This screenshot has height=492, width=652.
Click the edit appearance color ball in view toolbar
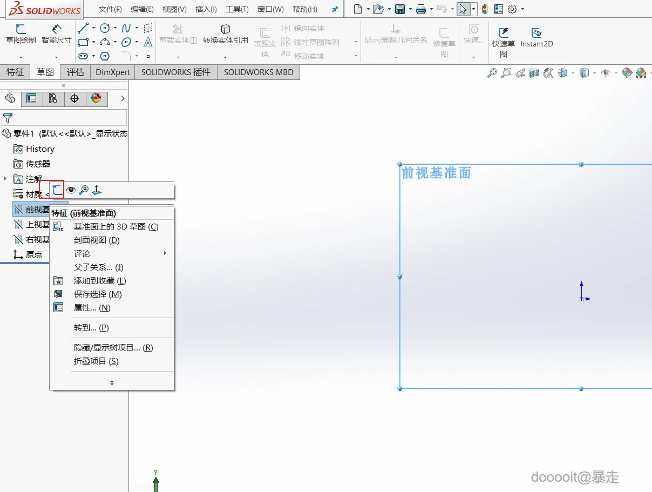[x=627, y=73]
